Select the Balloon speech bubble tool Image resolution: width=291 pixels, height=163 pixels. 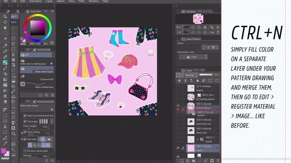(x=5, y=132)
